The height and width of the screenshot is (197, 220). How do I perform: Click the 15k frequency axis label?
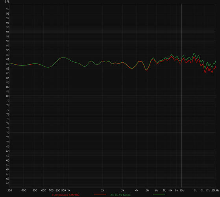[202, 190]
